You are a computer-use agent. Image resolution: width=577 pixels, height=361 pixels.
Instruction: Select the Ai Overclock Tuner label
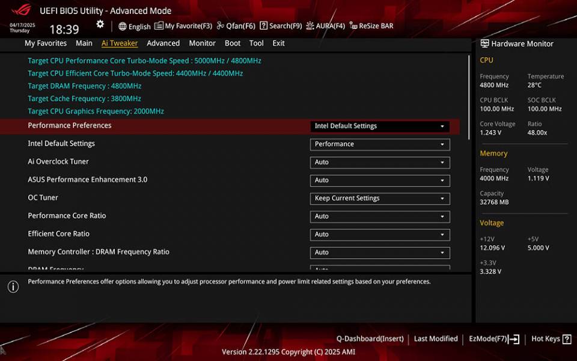(x=58, y=161)
